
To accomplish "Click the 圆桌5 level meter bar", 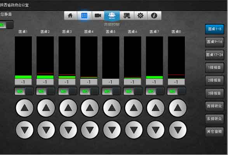I will click(x=111, y=57).
